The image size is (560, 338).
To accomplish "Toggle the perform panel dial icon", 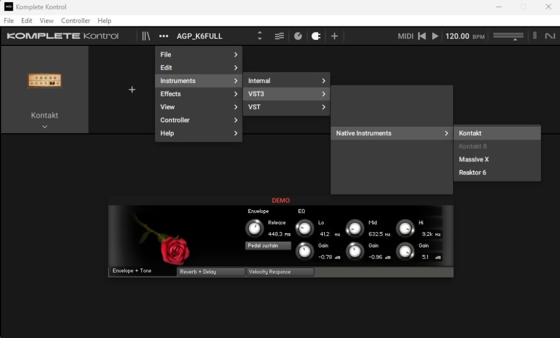I will pyautogui.click(x=298, y=36).
